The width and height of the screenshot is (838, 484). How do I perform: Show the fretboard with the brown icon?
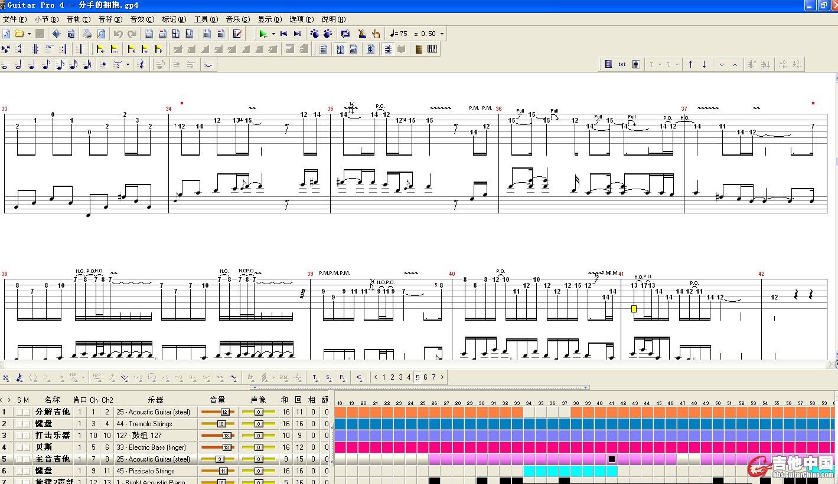click(x=419, y=49)
